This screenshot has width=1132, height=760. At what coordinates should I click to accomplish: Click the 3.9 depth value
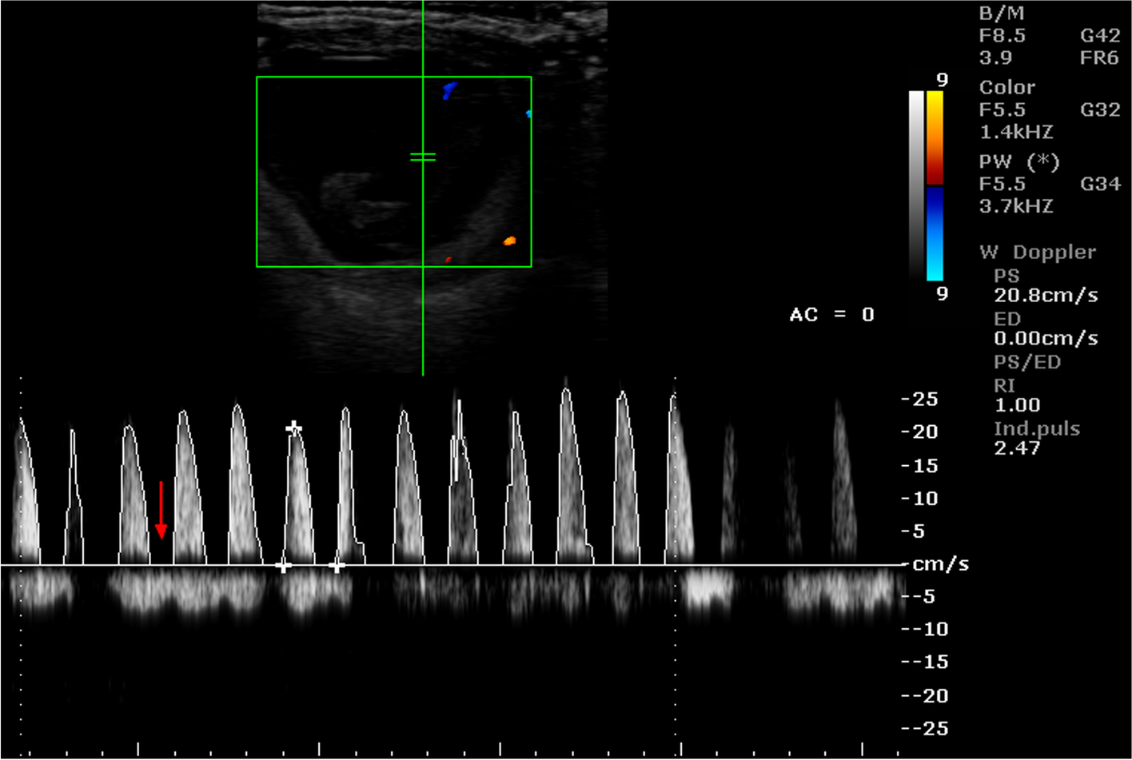click(995, 58)
